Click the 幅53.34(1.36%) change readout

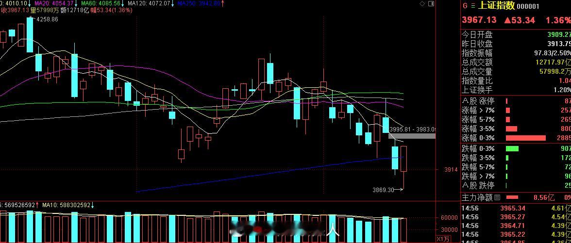click(x=112, y=10)
